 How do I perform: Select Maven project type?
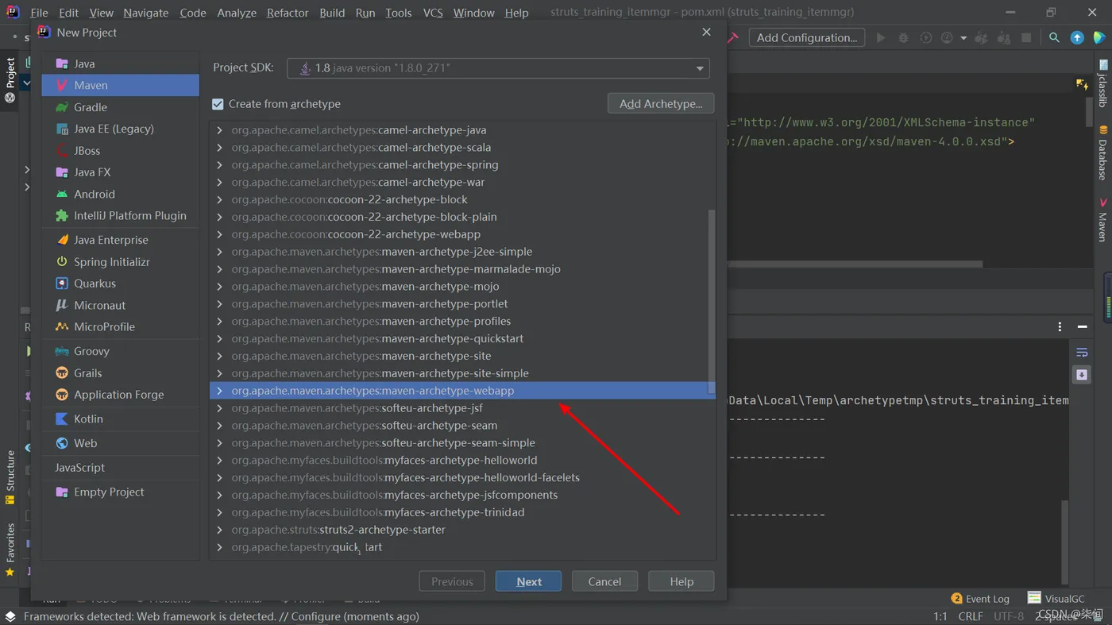coord(120,85)
